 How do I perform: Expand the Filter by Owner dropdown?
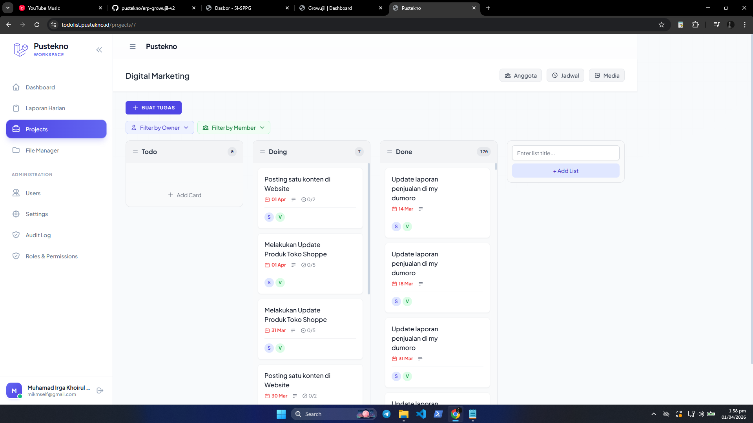(x=160, y=127)
